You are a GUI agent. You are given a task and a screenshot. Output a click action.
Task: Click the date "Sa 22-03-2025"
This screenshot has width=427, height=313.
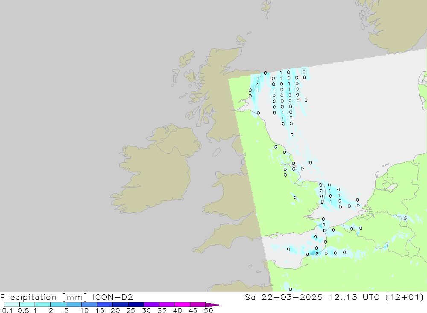pos(284,297)
